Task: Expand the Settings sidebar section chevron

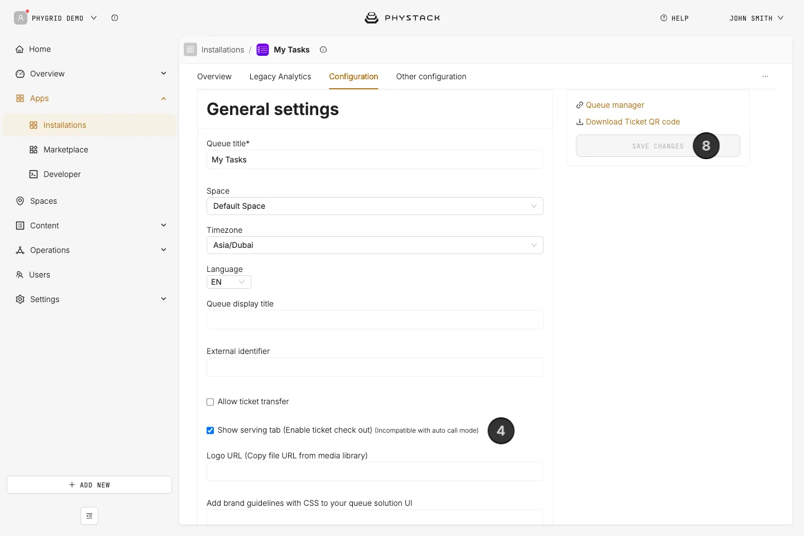Action: 164,299
